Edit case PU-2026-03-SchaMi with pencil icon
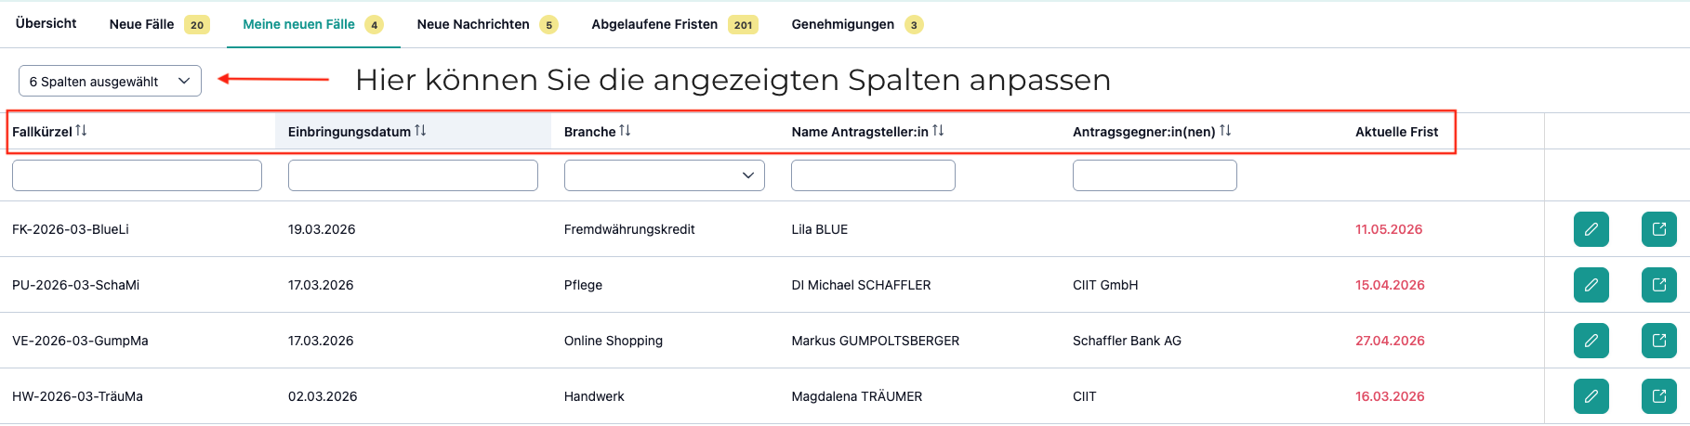 (x=1591, y=285)
